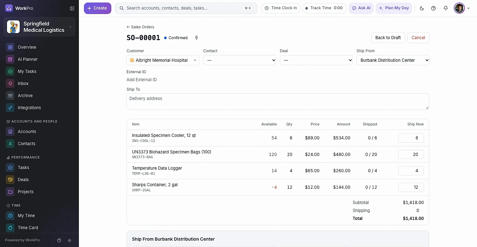Select the Accounts menu item label
The image size is (477, 247).
tap(27, 131)
